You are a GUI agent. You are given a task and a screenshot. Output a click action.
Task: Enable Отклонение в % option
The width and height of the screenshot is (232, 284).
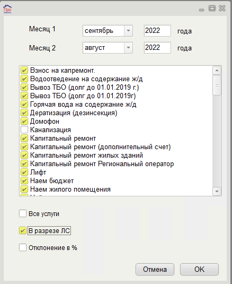click(x=23, y=247)
